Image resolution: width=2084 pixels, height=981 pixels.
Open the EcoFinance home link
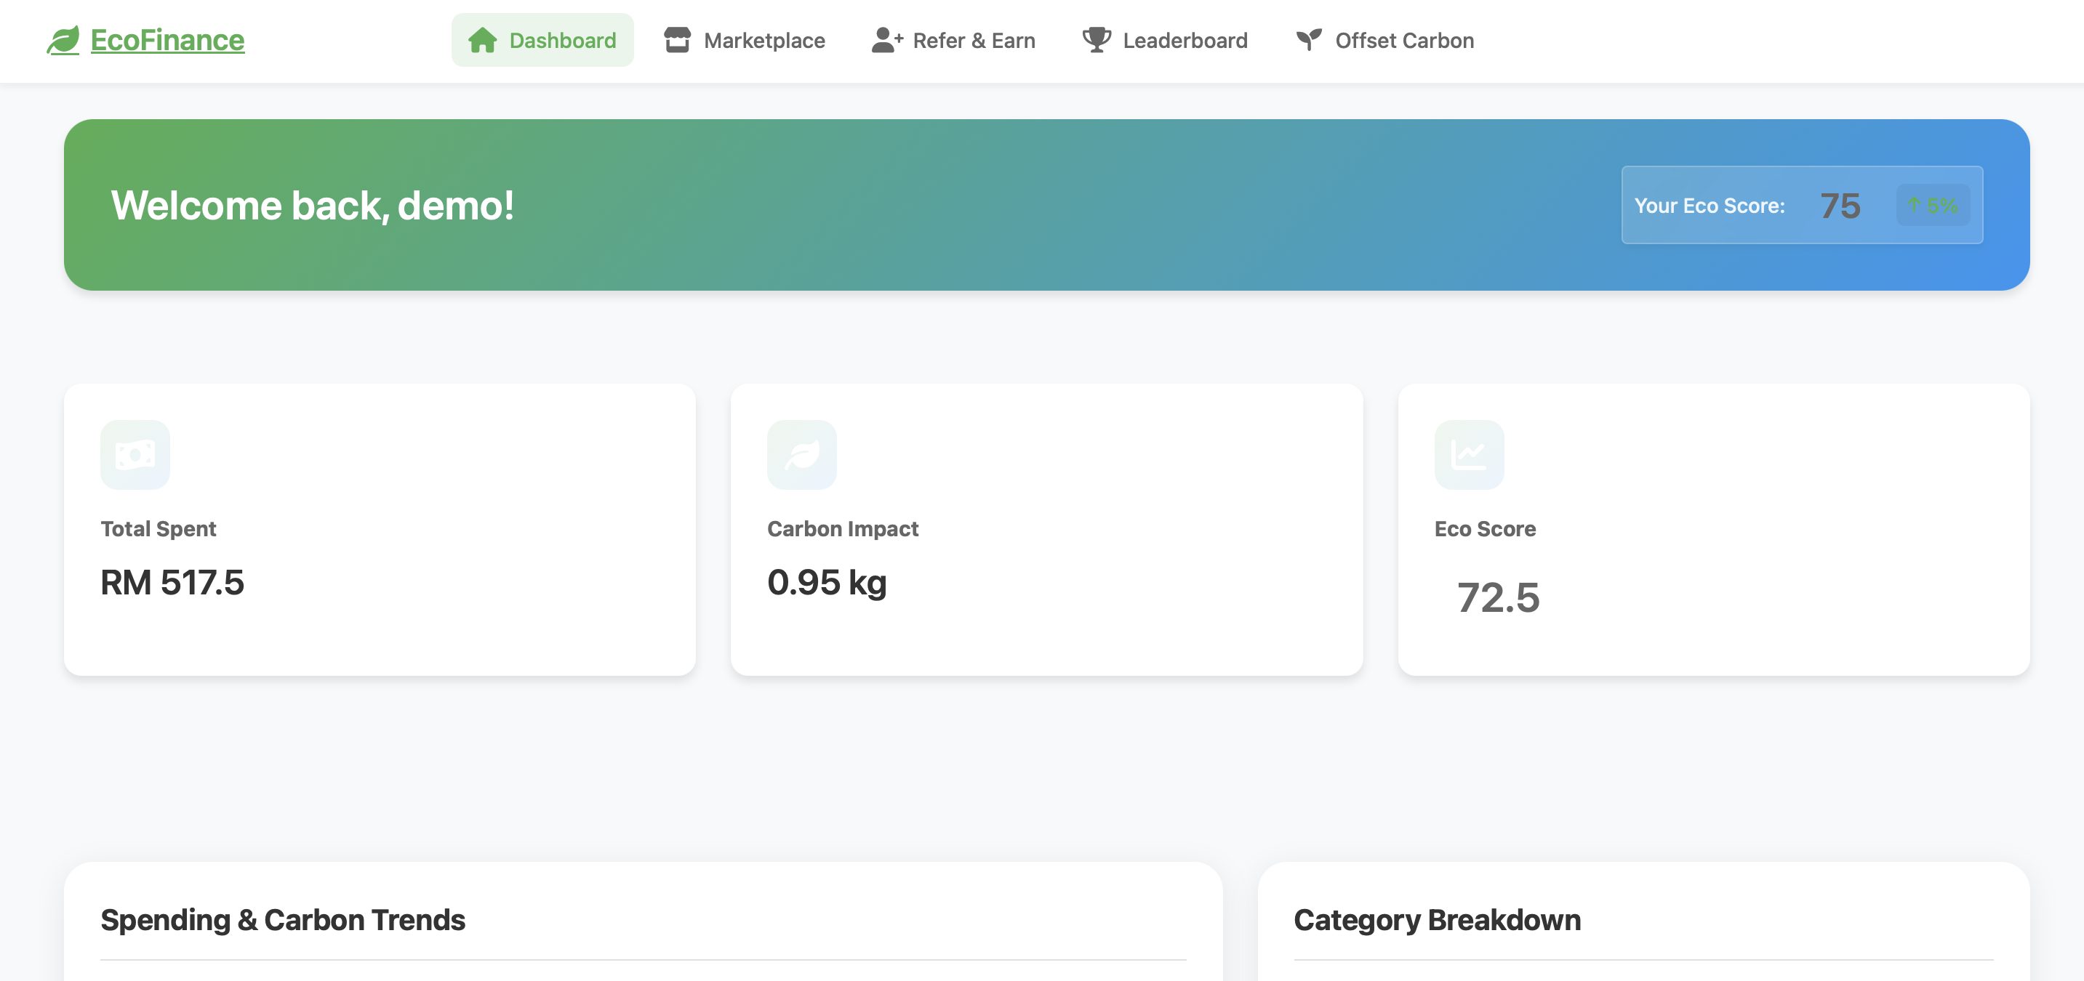(145, 40)
